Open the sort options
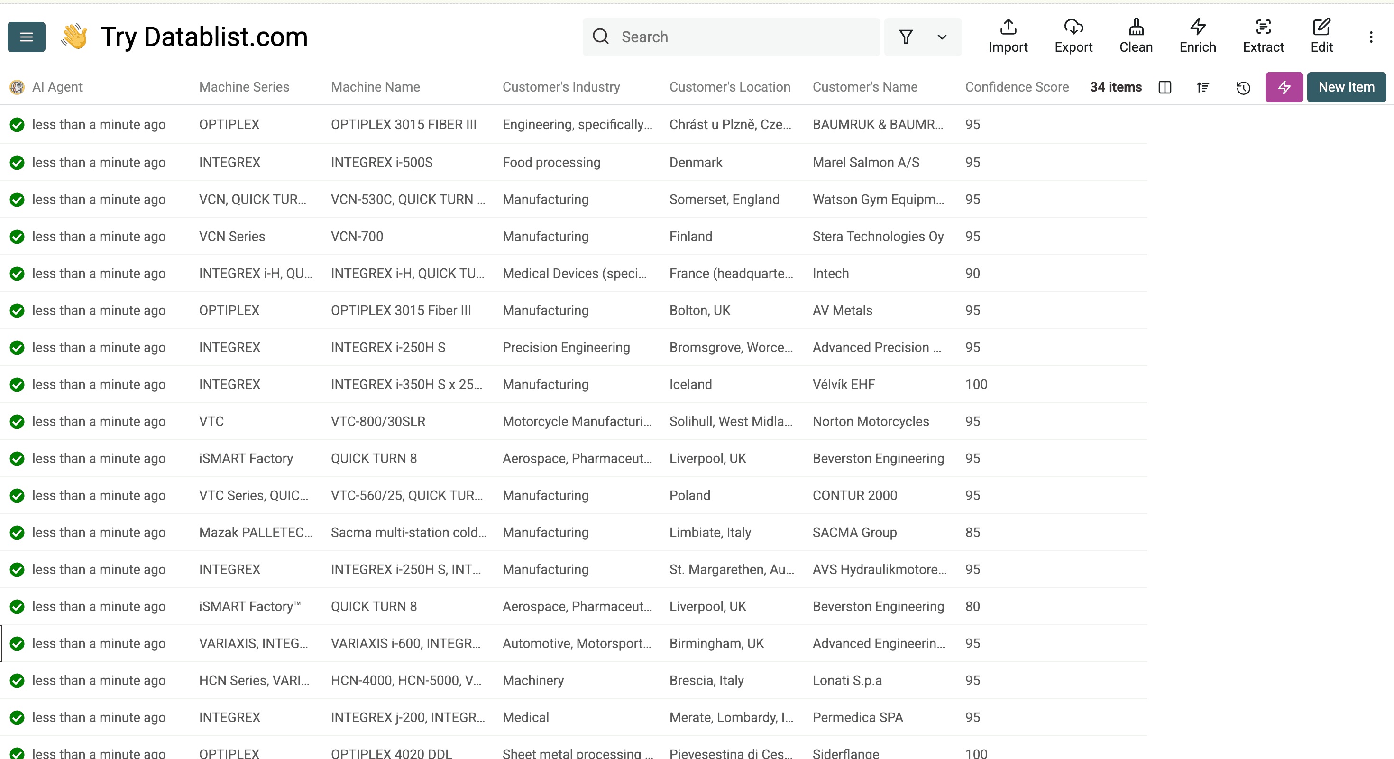1394x759 pixels. (1203, 87)
